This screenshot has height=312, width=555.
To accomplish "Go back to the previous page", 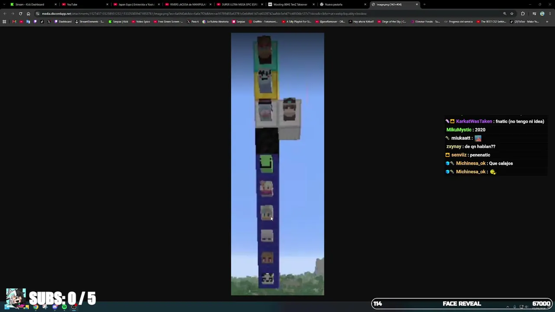I will (5, 13).
